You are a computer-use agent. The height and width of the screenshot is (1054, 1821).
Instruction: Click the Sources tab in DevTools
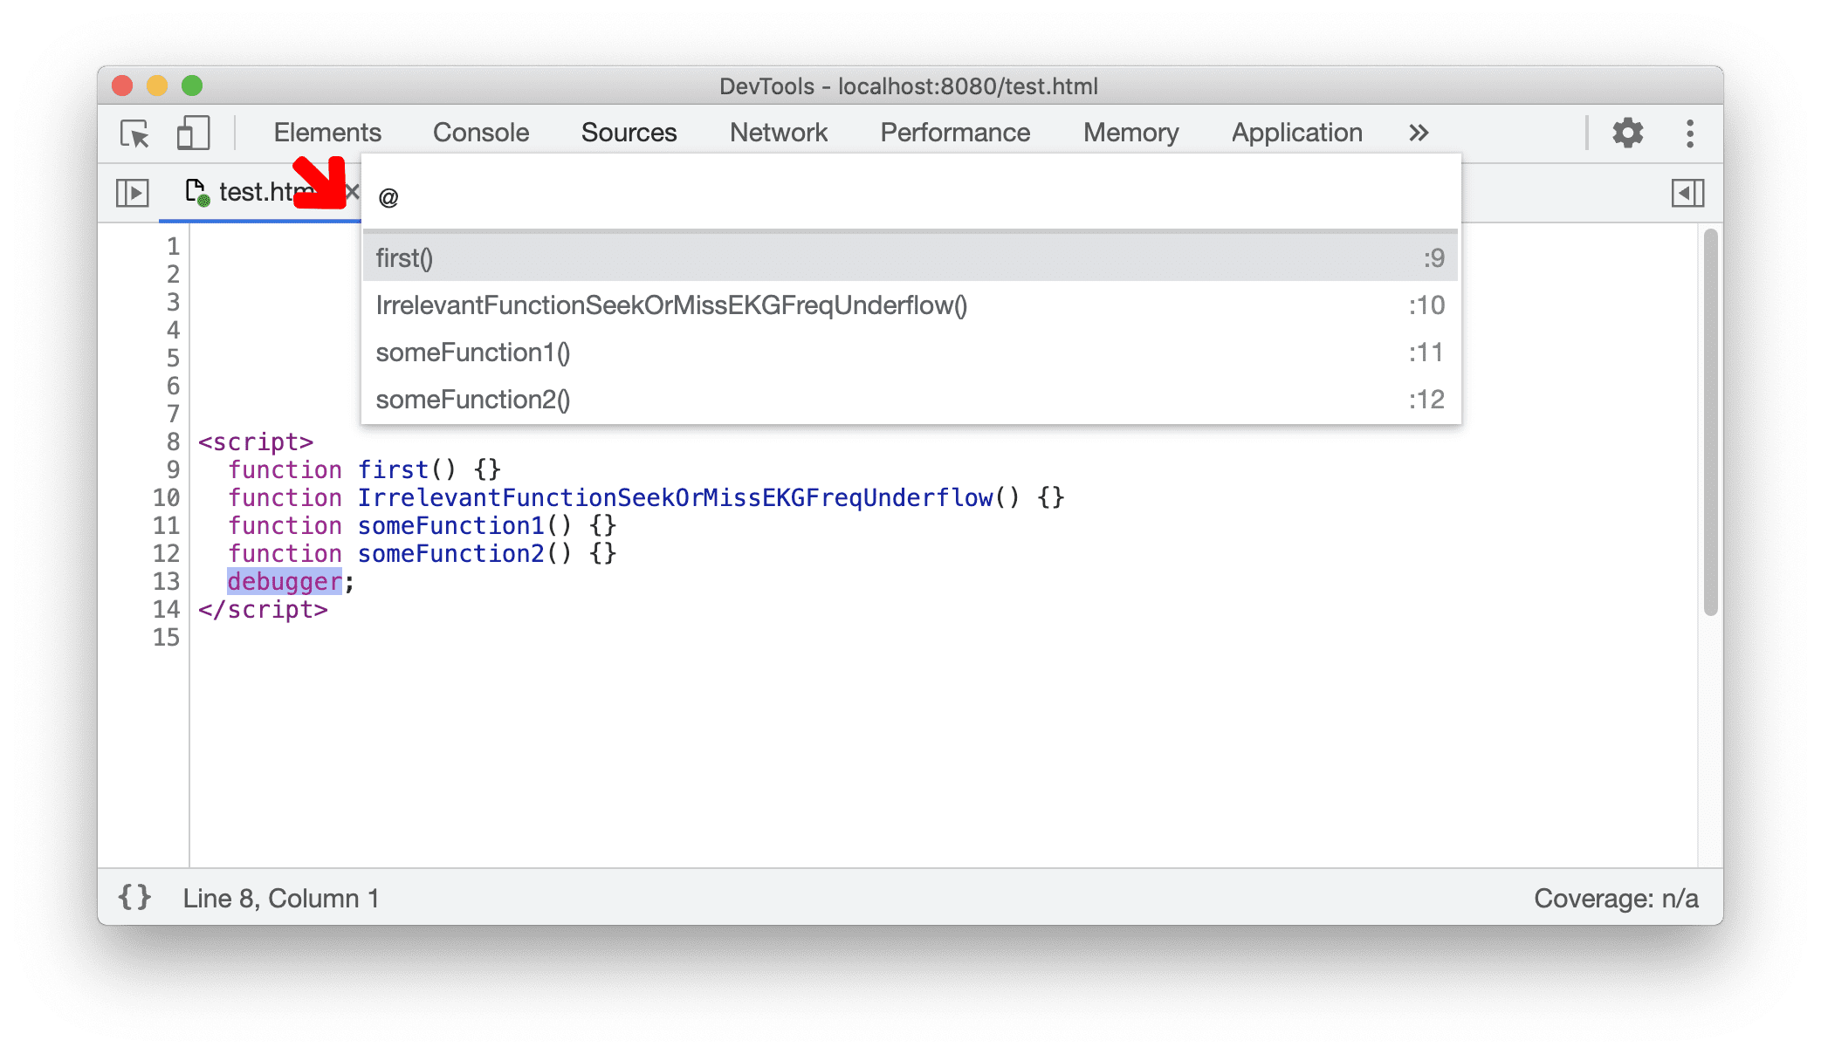628,132
